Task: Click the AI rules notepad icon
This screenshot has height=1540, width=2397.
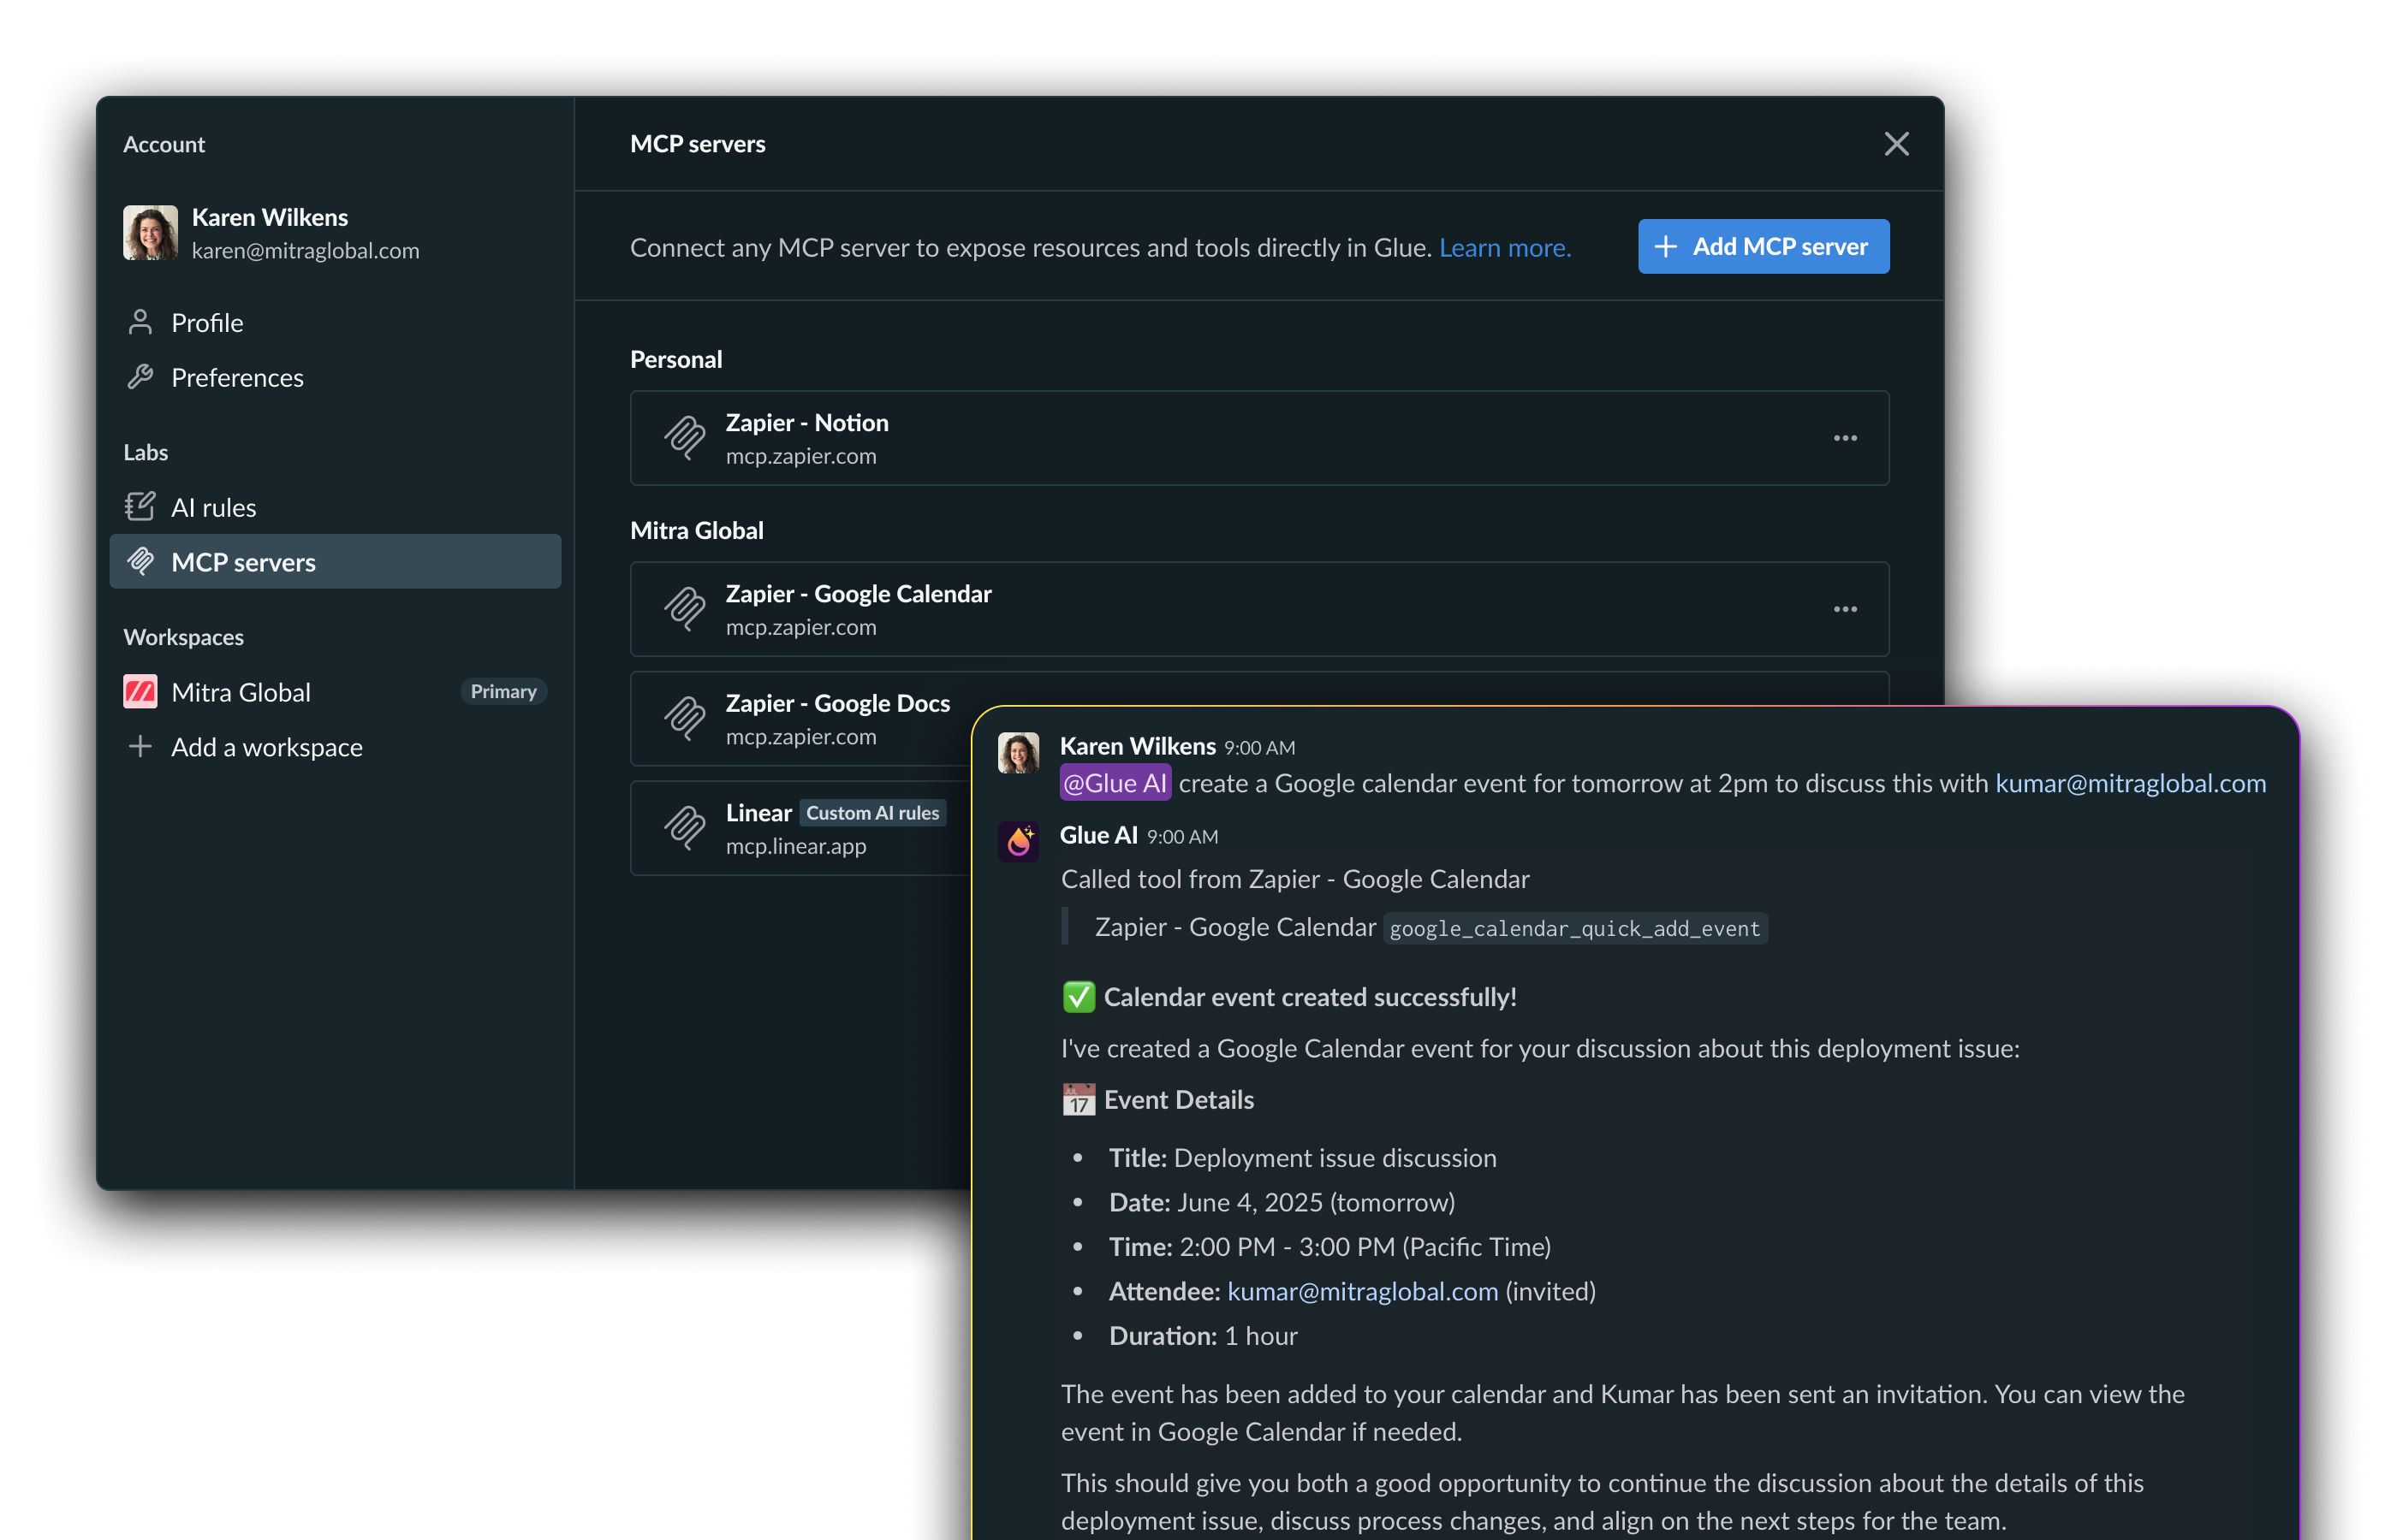Action: point(140,507)
